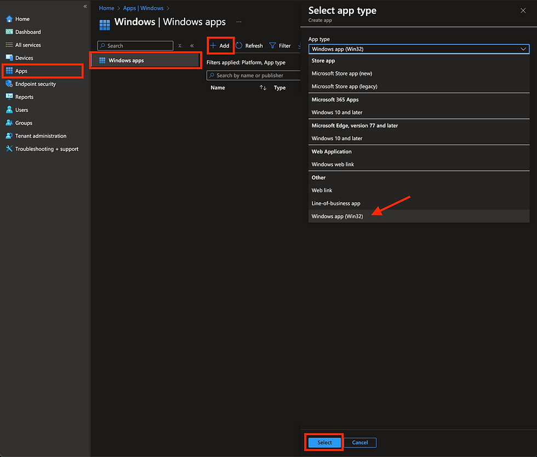This screenshot has width=537, height=457.
Task: Open the App type dropdown
Action: (x=419, y=49)
